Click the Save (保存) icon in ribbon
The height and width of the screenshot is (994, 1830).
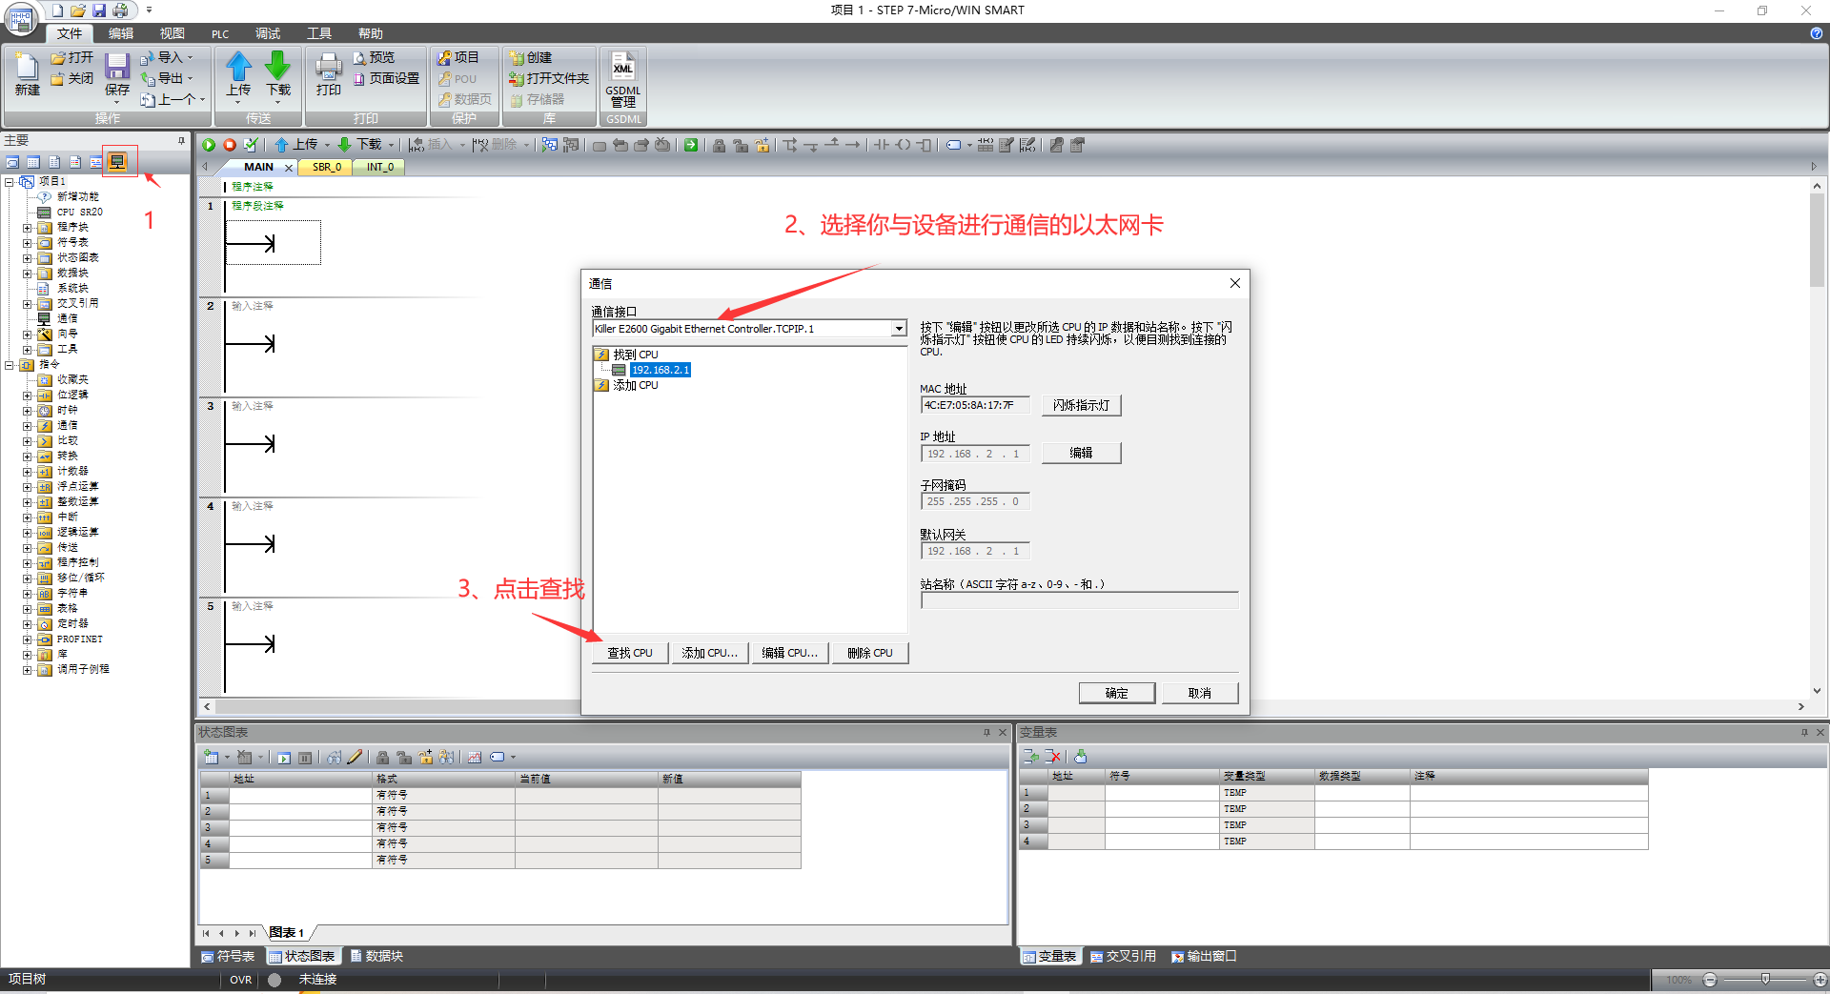pyautogui.click(x=117, y=74)
